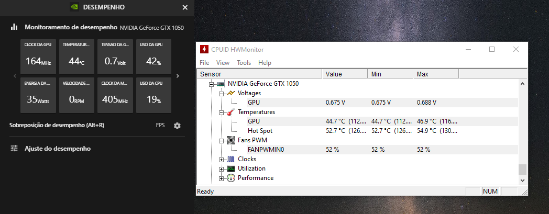This screenshot has height=214, width=549.
Task: Collapse the Voltages node
Action: (x=221, y=94)
